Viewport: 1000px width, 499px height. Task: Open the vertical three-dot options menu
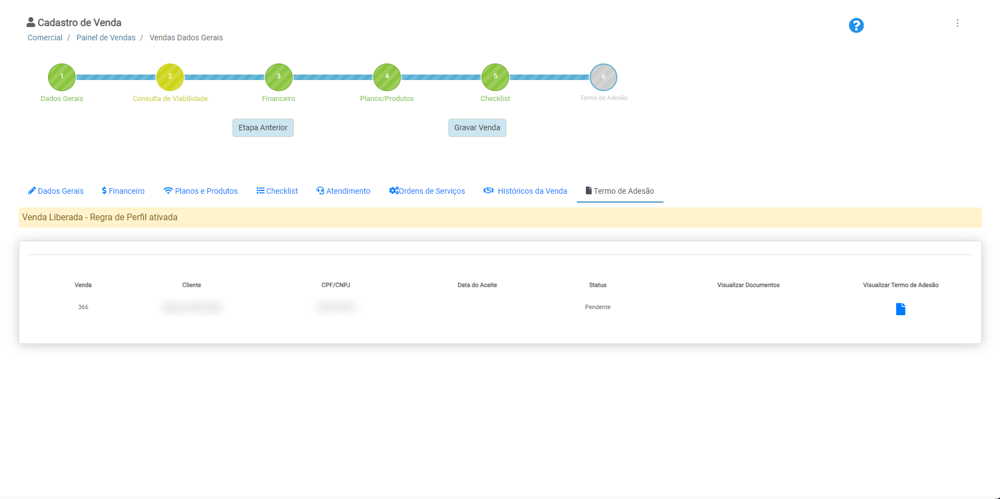point(957,23)
